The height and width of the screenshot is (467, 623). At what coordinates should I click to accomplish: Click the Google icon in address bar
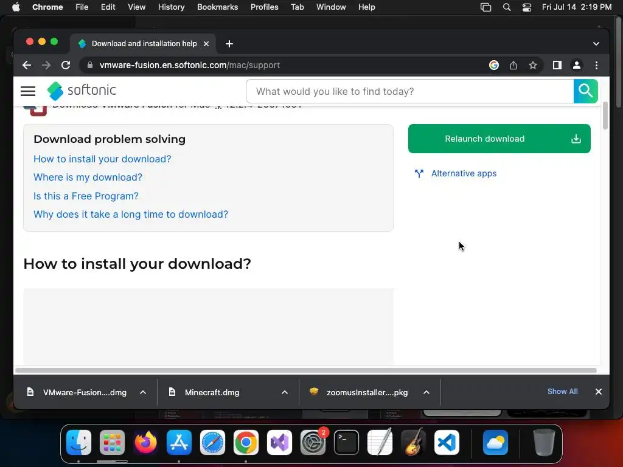(494, 65)
